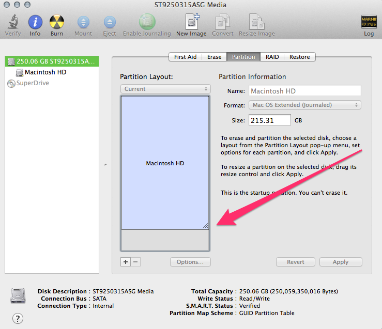Click the Resize Image toolbar icon
Image resolution: width=382 pixels, height=329 pixels.
point(256,22)
